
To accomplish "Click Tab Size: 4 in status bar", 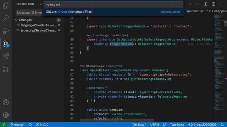I will 139,125.
